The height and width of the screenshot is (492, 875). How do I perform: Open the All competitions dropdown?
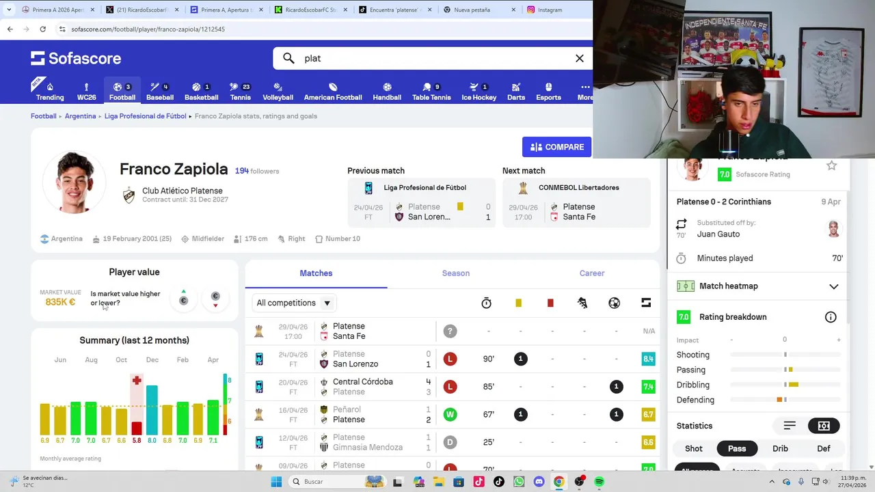[x=294, y=303]
